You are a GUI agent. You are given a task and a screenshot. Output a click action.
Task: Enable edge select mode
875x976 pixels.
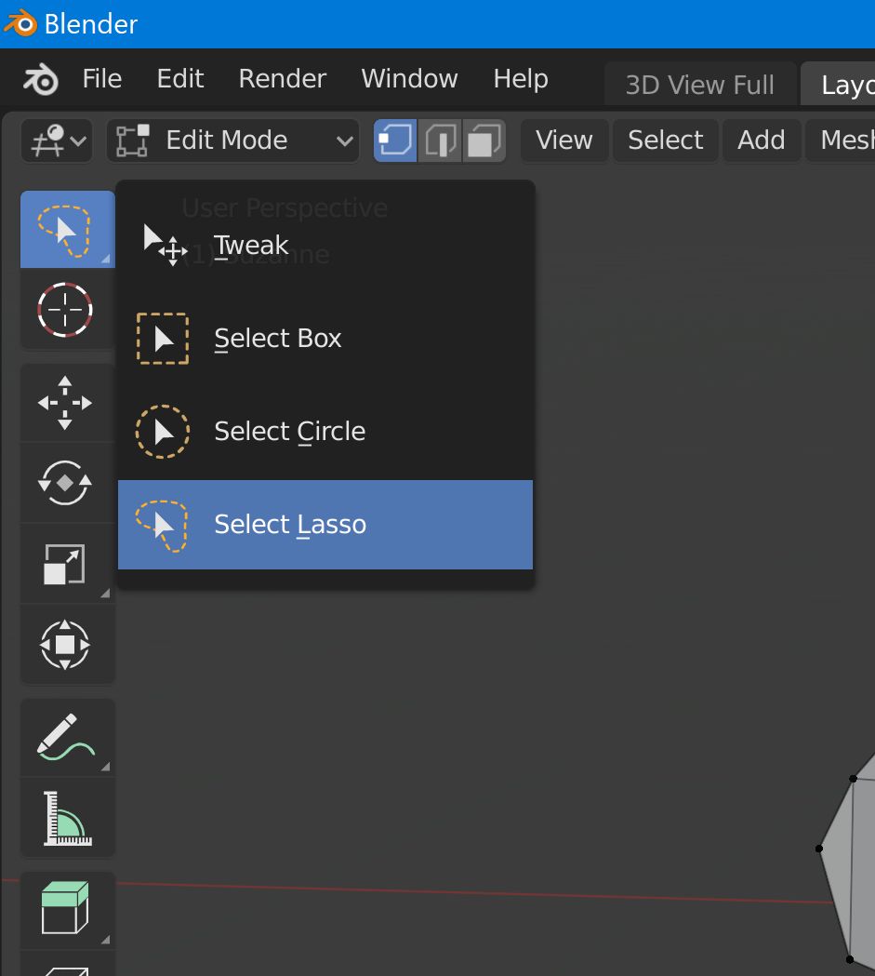click(440, 140)
